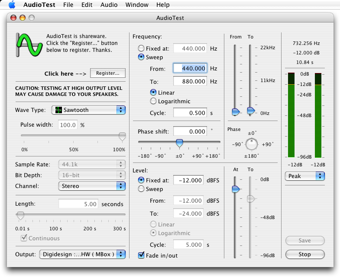
Task: Open the Window menu
Action: coord(136,5)
